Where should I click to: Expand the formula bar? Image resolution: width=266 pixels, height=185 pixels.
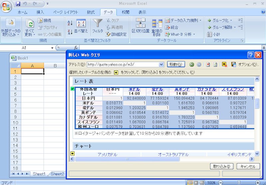point(264,48)
